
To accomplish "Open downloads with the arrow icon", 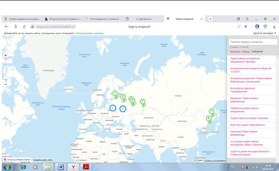I will [x=274, y=27].
